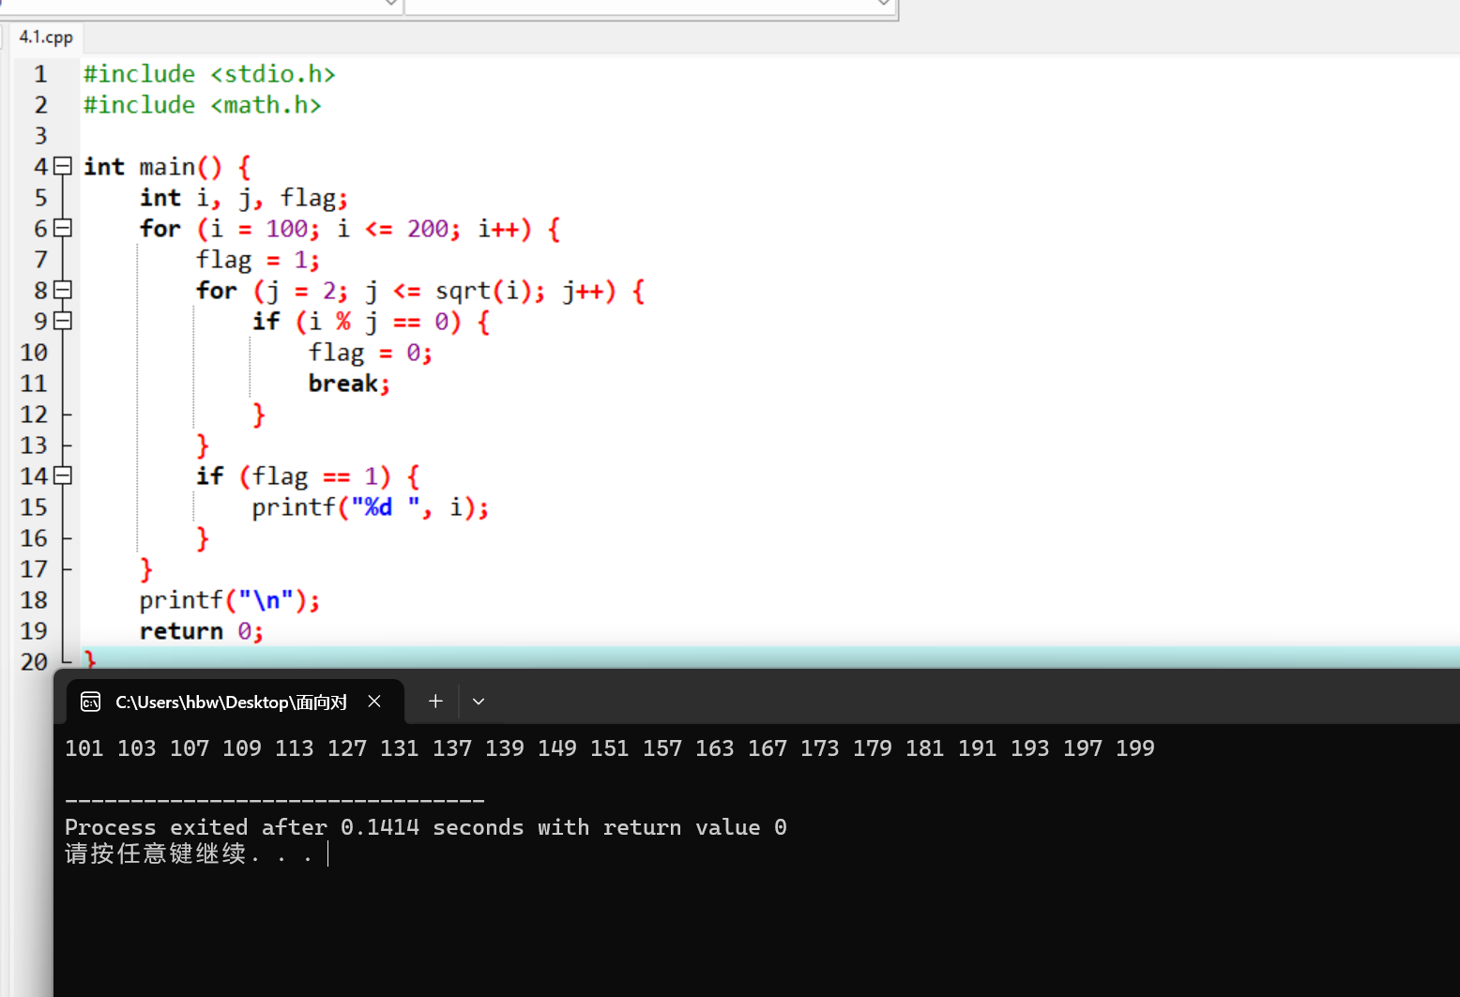Click the terminal tab's command prompt icon
1460x997 pixels.
pos(91,702)
